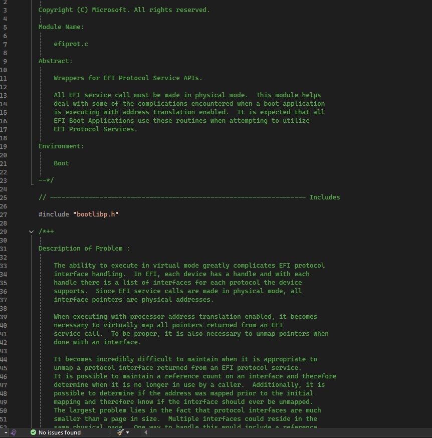Image resolution: width=432 pixels, height=438 pixels.
Task: Open the zoom level dropdown arrow
Action: (5, 432)
